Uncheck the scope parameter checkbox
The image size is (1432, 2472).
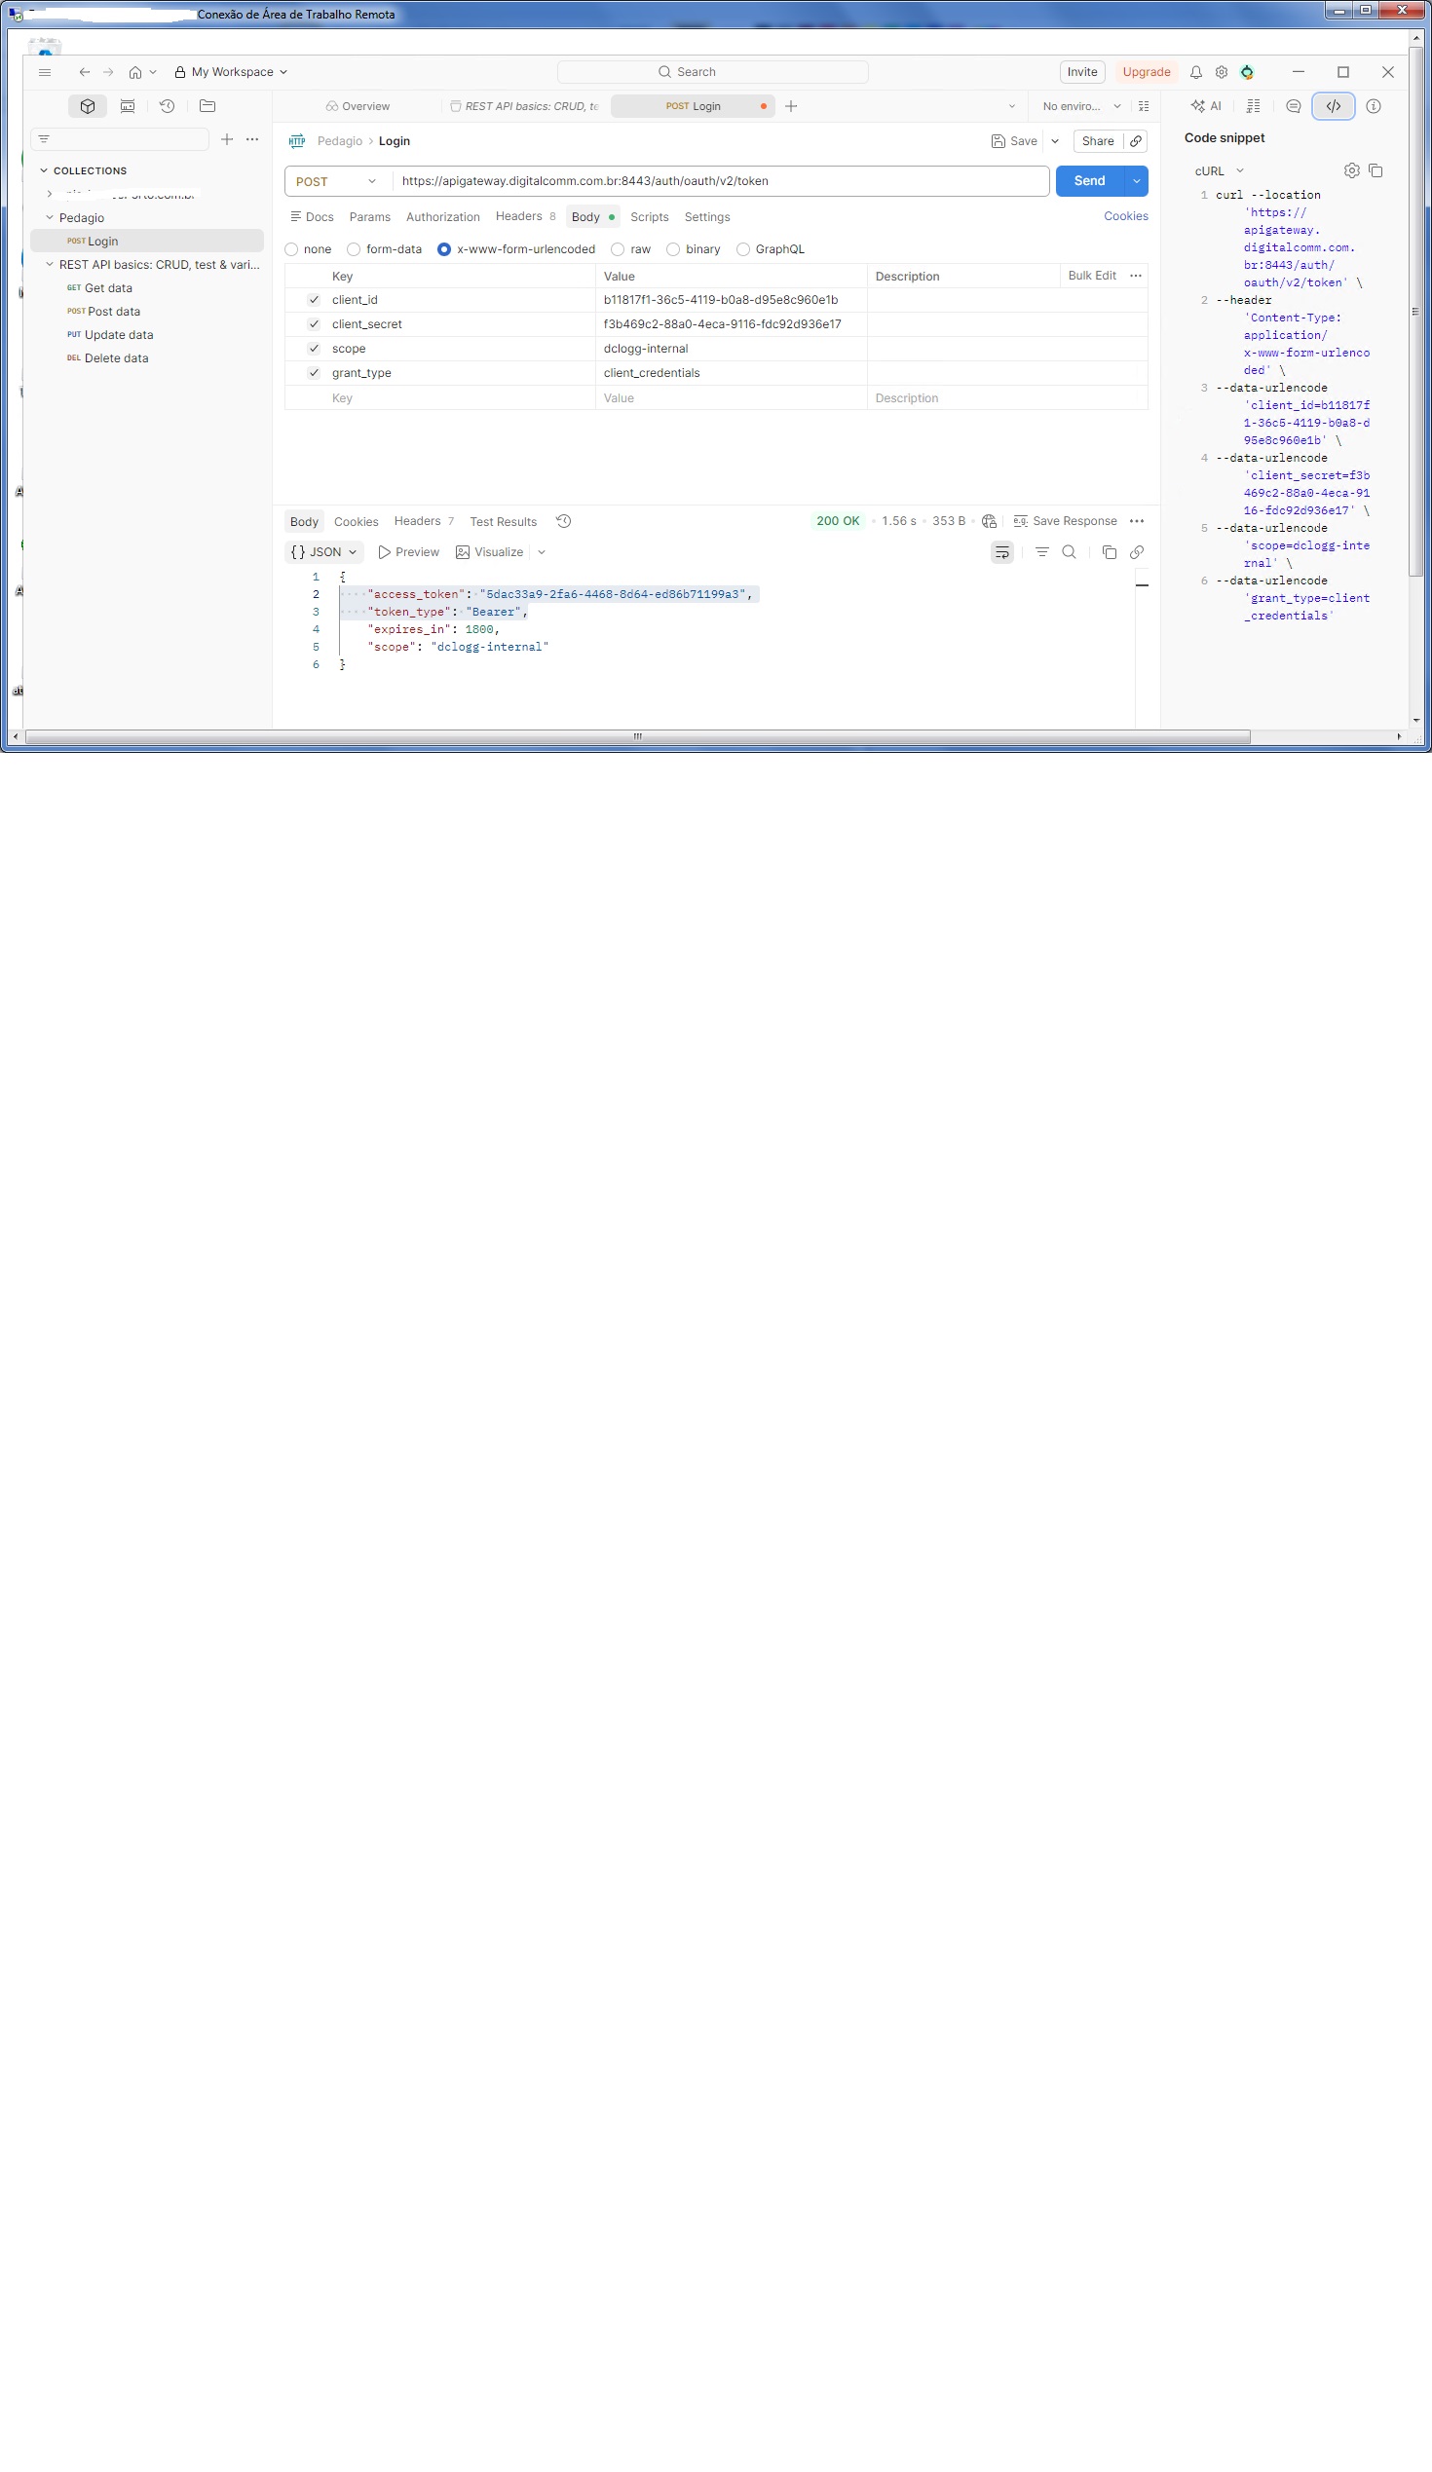point(314,350)
